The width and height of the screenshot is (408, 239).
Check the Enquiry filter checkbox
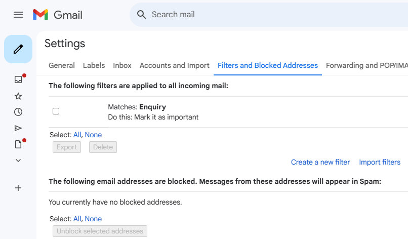tap(56, 111)
